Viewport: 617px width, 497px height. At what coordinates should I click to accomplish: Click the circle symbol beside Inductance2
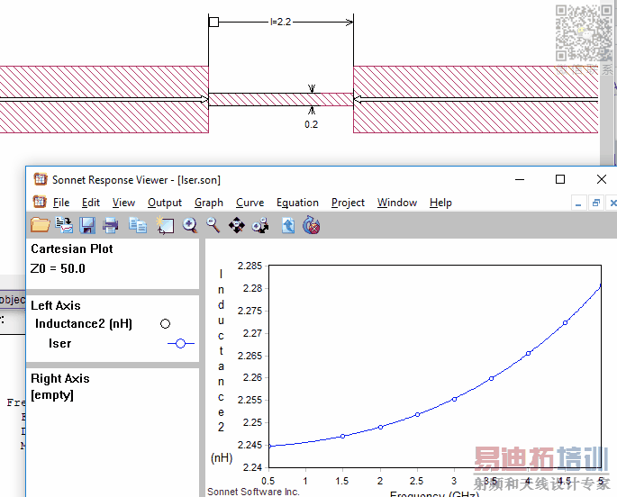[165, 323]
